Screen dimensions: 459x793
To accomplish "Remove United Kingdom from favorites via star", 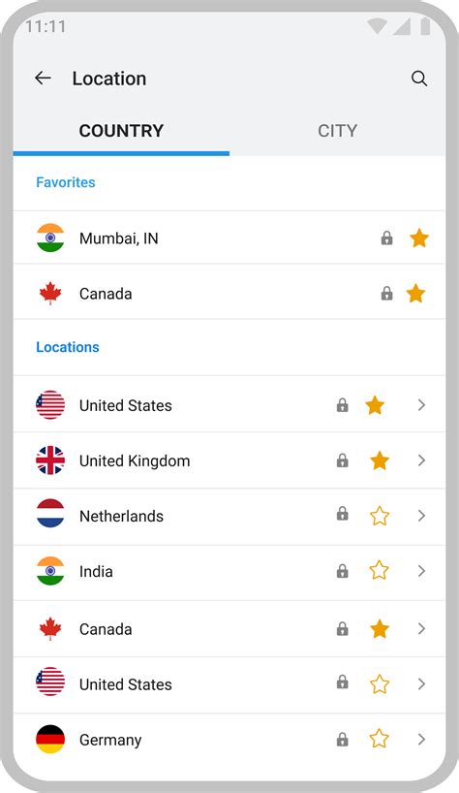I will pos(380,460).
